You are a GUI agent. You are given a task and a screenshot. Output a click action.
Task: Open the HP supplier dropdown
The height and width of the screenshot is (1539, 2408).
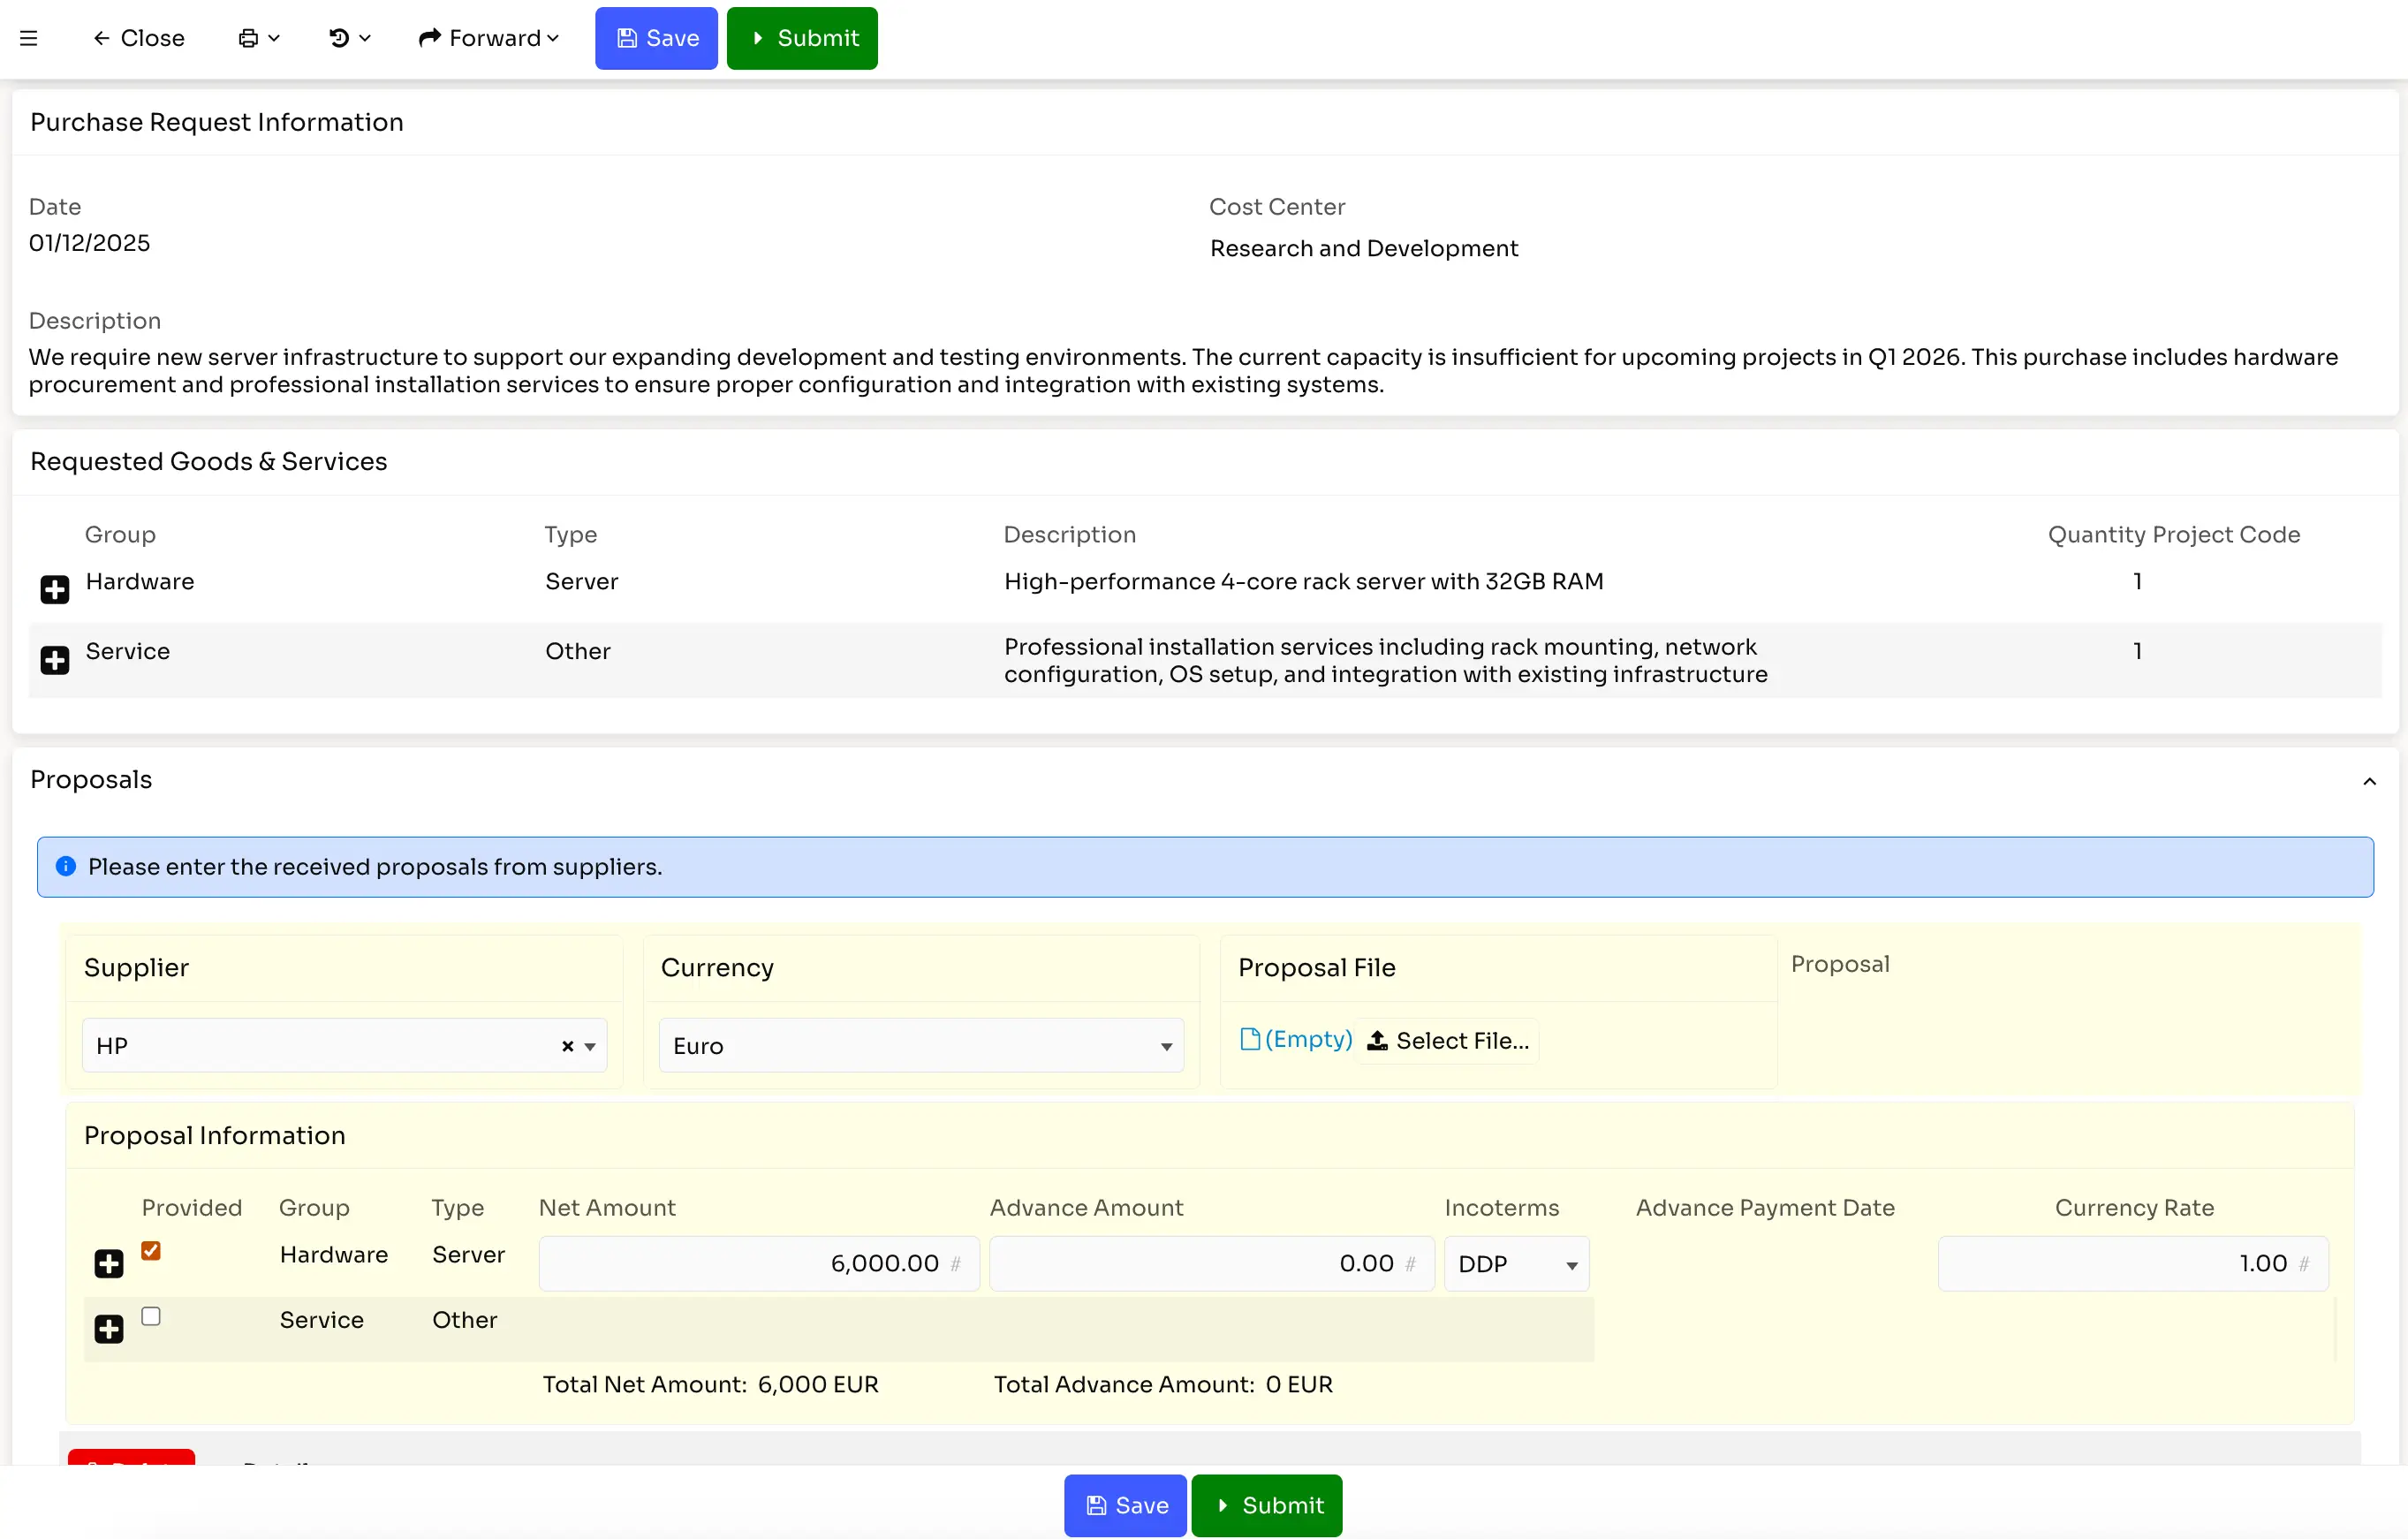pos(590,1045)
